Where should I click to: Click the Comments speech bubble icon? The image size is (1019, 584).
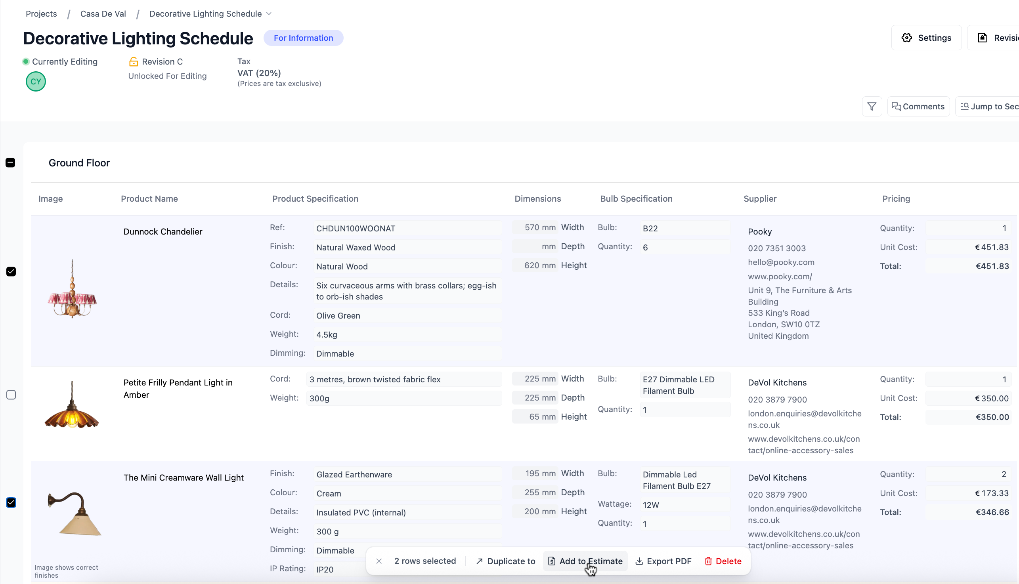pyautogui.click(x=896, y=106)
